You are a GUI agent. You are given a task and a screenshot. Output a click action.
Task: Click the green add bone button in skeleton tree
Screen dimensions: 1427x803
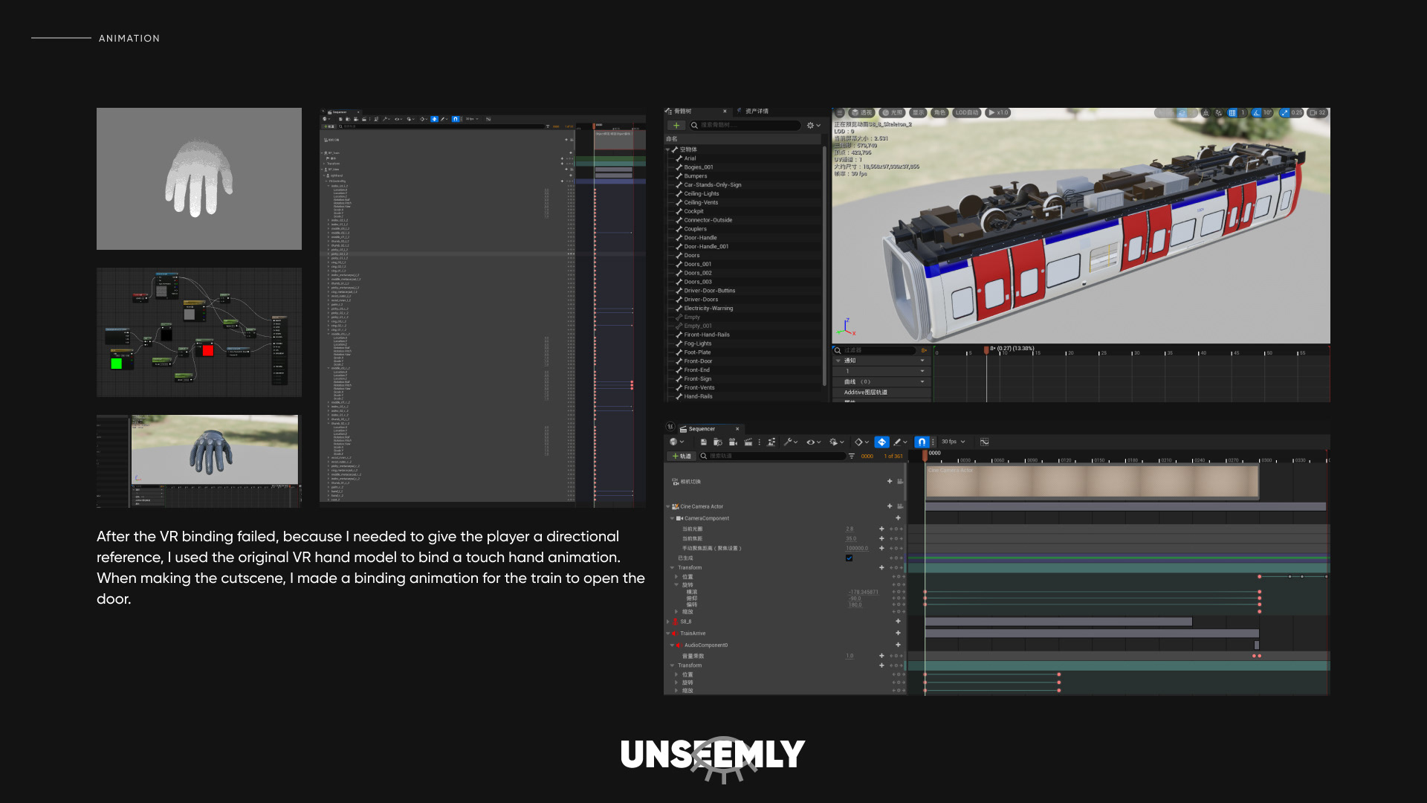[x=676, y=126]
